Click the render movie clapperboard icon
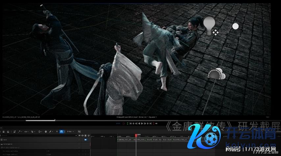Viewport: 281px width, 156px height. click(x=8, y=132)
